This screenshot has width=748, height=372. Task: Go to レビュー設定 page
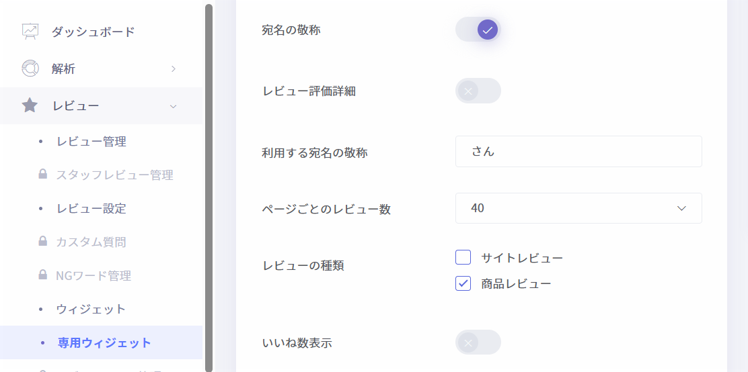[91, 208]
